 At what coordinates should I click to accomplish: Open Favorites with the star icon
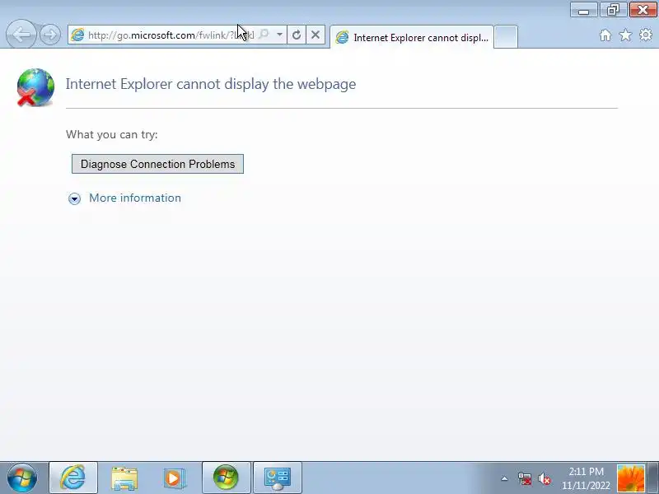(x=625, y=35)
